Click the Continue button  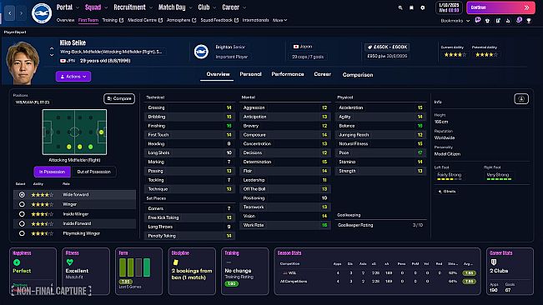(500, 7)
